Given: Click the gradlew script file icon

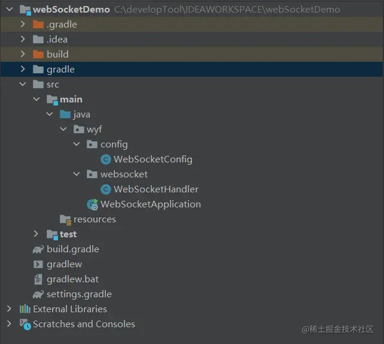Looking at the screenshot, I should tap(38, 264).
